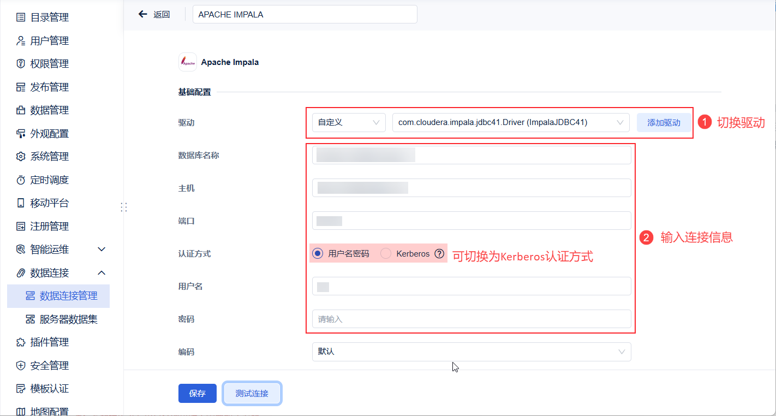Click the 系统管理 gear icon

click(21, 157)
